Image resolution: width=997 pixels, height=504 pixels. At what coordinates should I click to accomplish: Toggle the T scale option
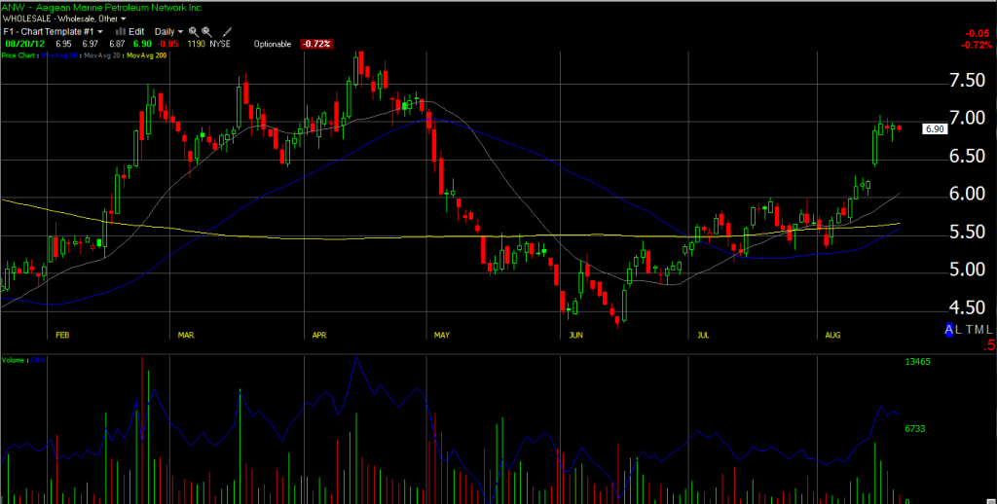tap(972, 330)
